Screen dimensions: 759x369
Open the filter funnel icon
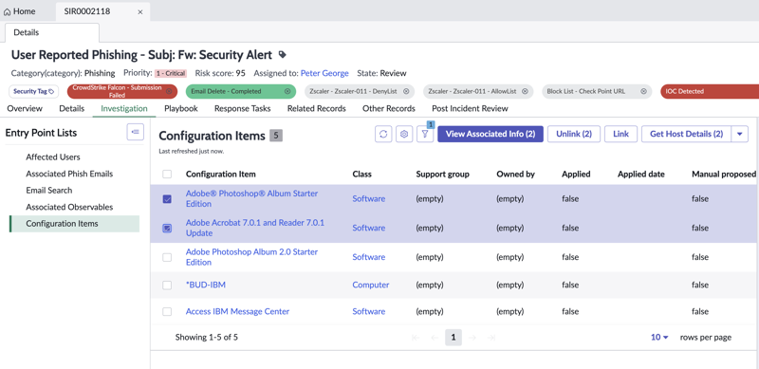point(425,134)
